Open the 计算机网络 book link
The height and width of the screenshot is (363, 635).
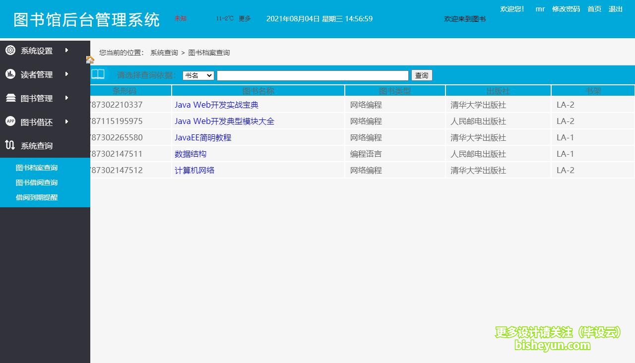pos(194,171)
